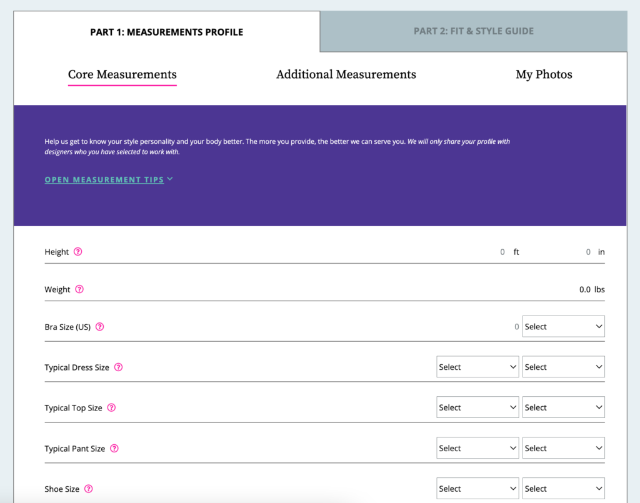
Task: Open first Typical Pant Size dropdown
Action: (477, 448)
